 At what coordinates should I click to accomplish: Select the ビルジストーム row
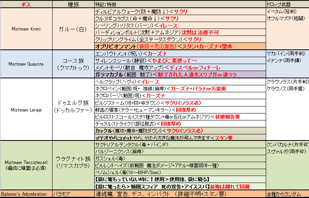180,103
